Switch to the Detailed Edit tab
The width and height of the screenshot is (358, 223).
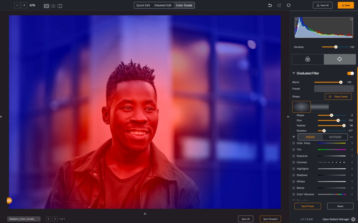[163, 5]
